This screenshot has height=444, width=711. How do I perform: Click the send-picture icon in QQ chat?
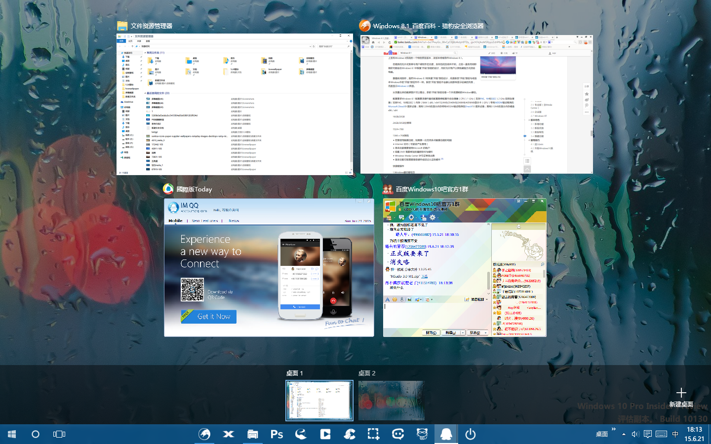click(x=409, y=299)
